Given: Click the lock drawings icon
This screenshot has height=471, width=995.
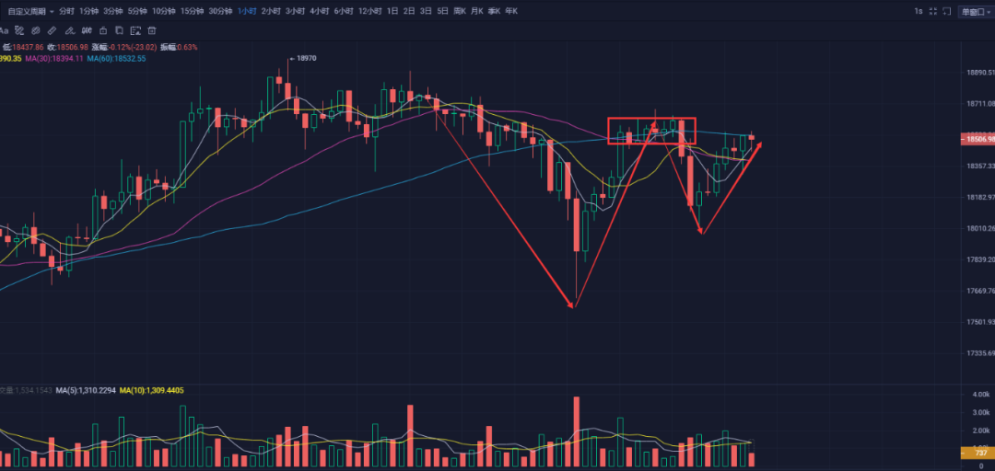Looking at the screenshot, I should (x=103, y=29).
